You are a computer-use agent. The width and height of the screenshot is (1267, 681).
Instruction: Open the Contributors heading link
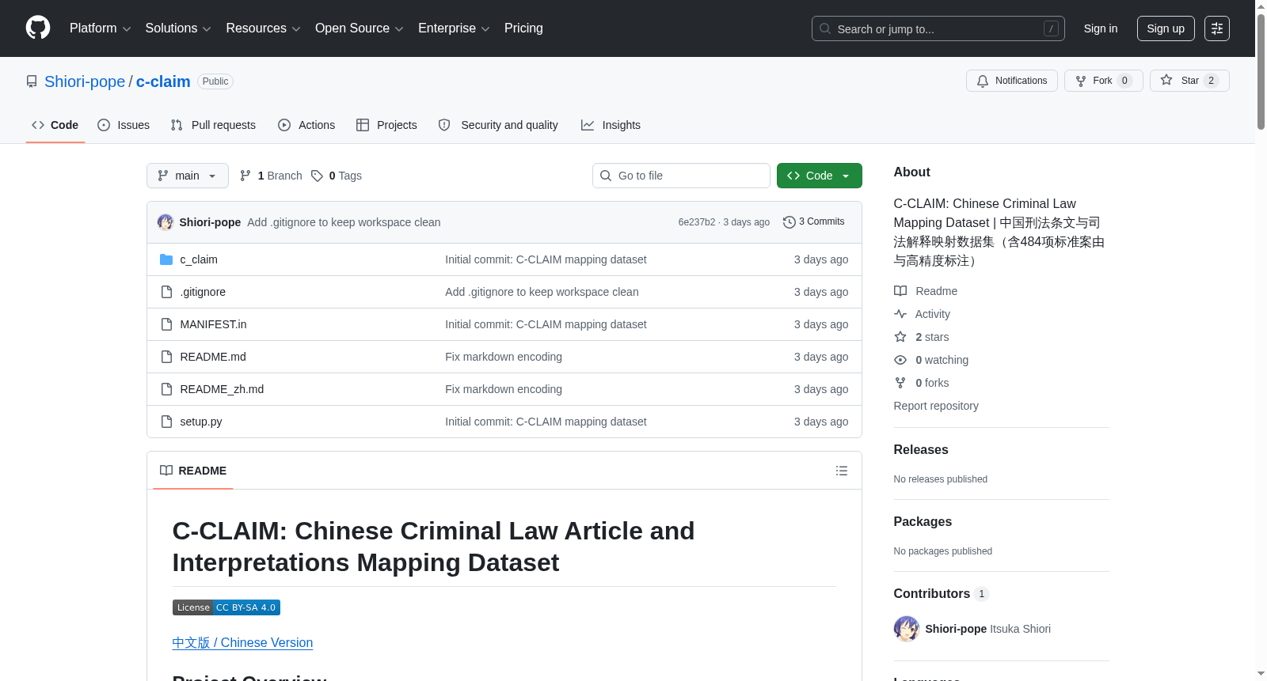click(941, 593)
